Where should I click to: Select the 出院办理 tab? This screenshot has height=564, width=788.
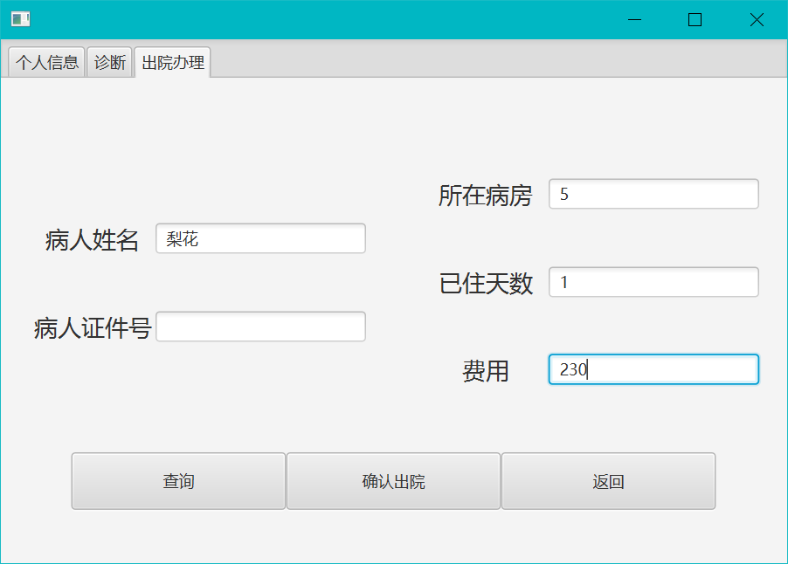172,62
